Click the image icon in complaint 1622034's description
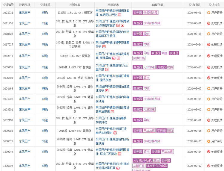This screenshot has width=224, height=171. [119, 15]
